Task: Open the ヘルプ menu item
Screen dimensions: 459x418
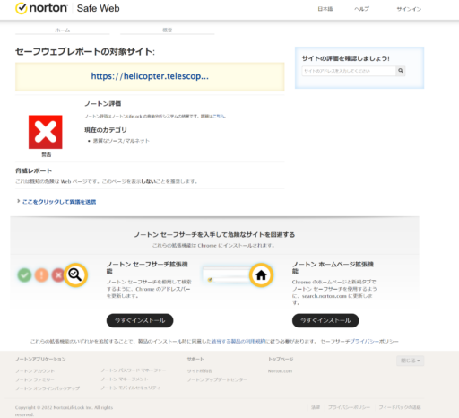Action: [361, 9]
